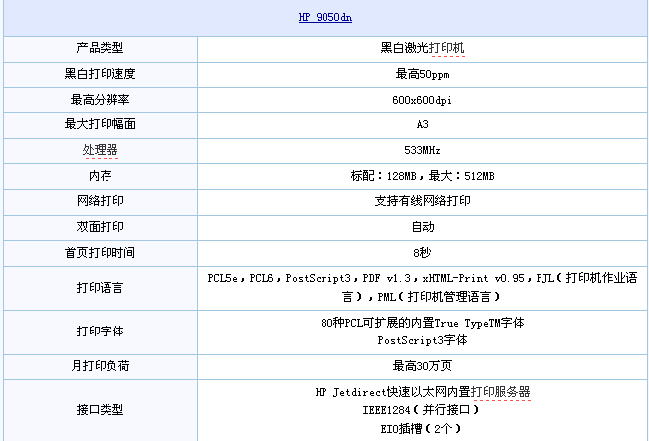Select the EIO插槽（2个）line
Screen dimensions: 649x441
pyautogui.click(x=422, y=429)
